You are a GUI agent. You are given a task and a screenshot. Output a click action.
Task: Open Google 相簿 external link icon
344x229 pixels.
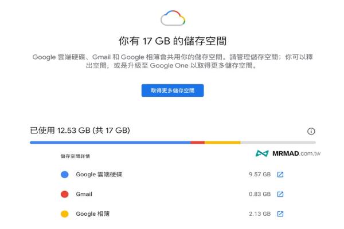click(x=280, y=214)
